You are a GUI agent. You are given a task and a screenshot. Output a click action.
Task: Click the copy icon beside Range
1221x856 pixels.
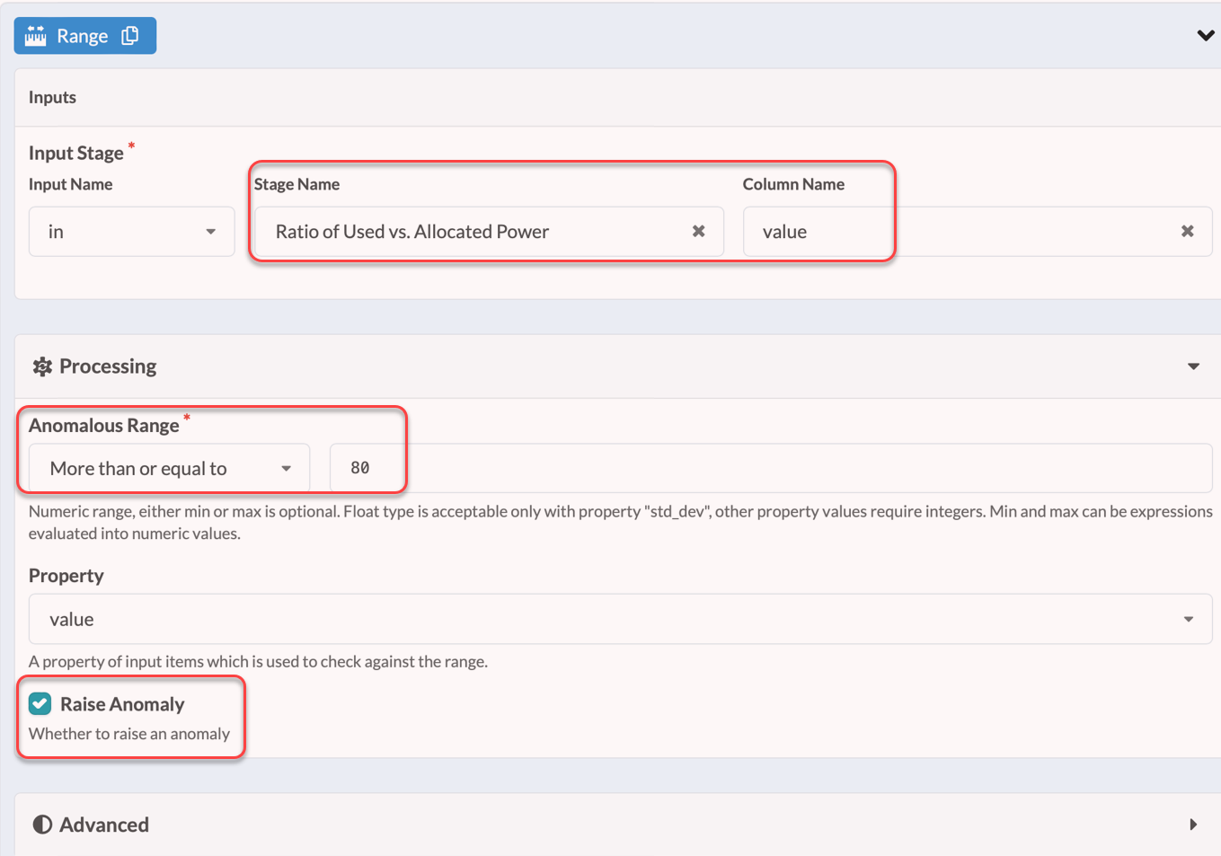(130, 36)
